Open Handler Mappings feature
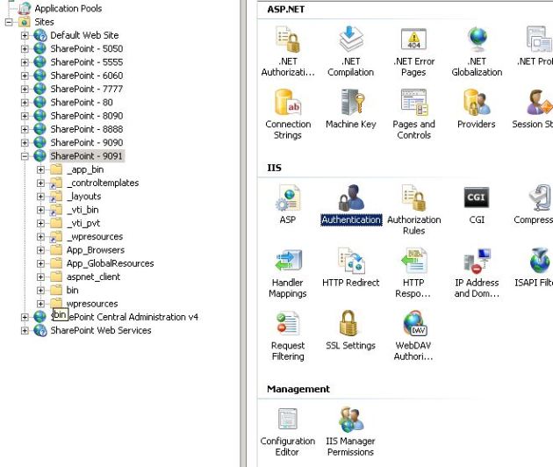Viewport: 553px width, 467px height. tap(288, 273)
